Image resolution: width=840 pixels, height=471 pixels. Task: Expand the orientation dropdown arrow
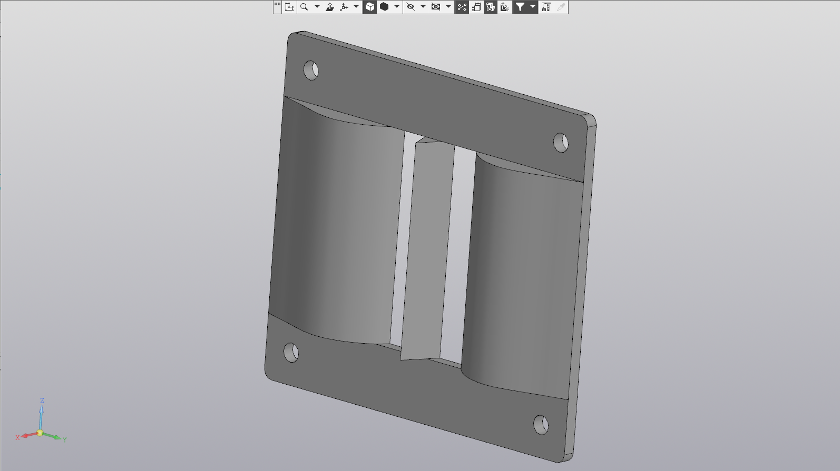(x=356, y=7)
